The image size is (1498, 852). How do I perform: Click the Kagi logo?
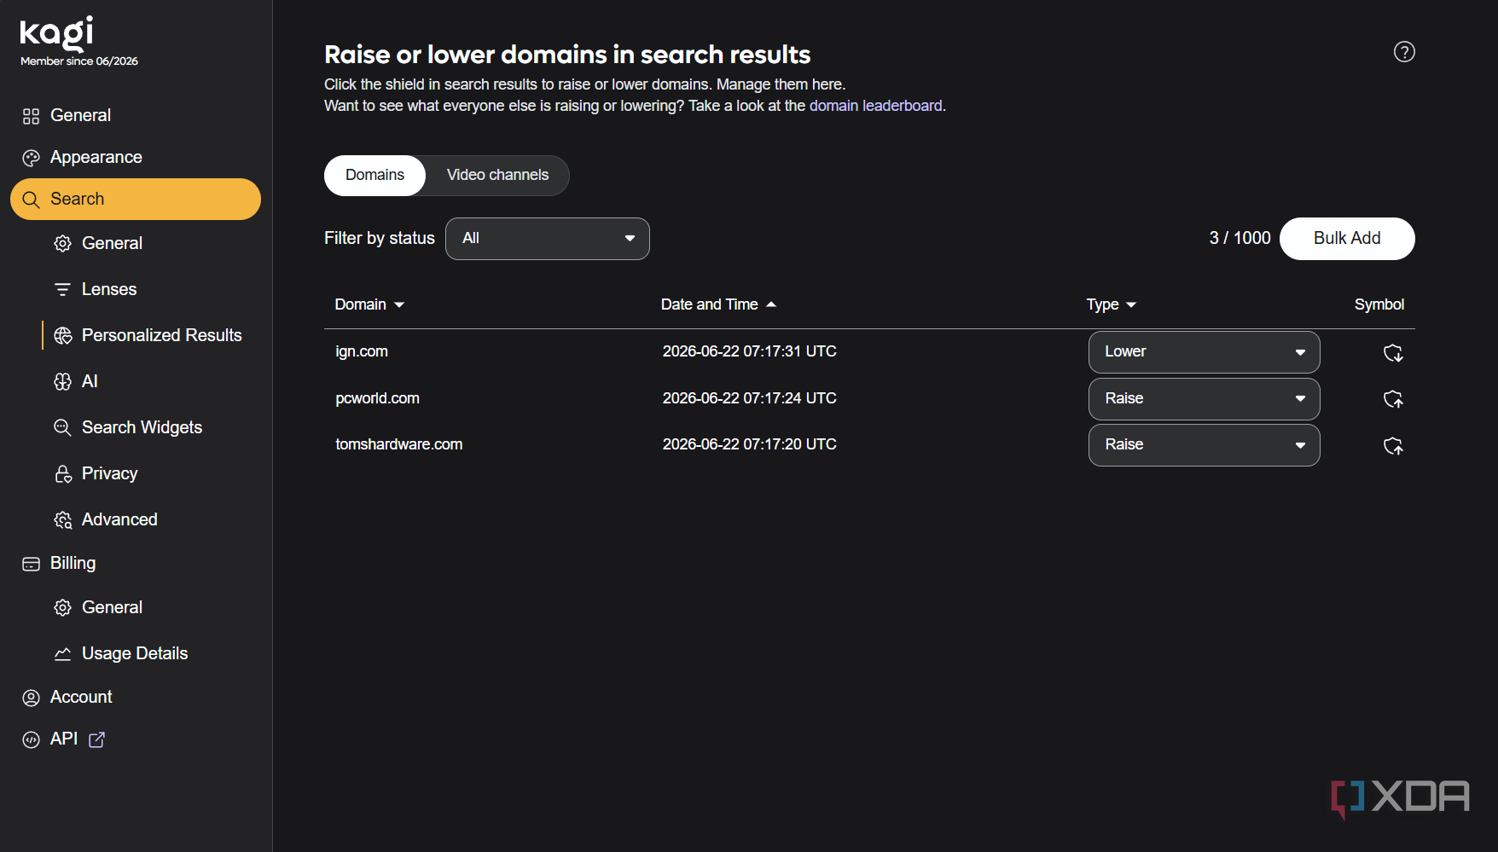[x=56, y=33]
